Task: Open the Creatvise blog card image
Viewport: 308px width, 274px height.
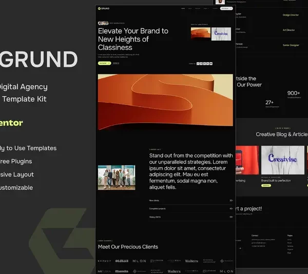Action: 283,160
